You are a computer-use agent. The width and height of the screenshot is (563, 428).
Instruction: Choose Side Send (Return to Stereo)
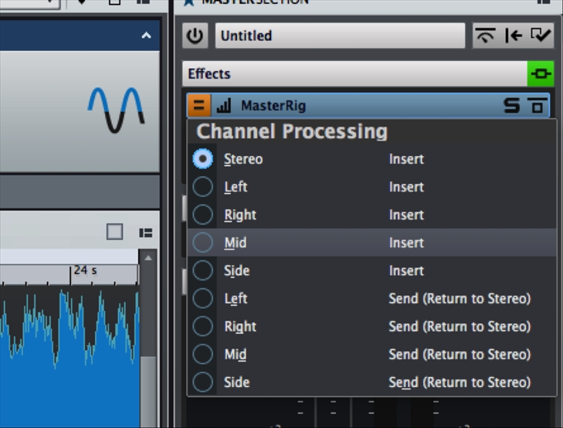click(371, 382)
